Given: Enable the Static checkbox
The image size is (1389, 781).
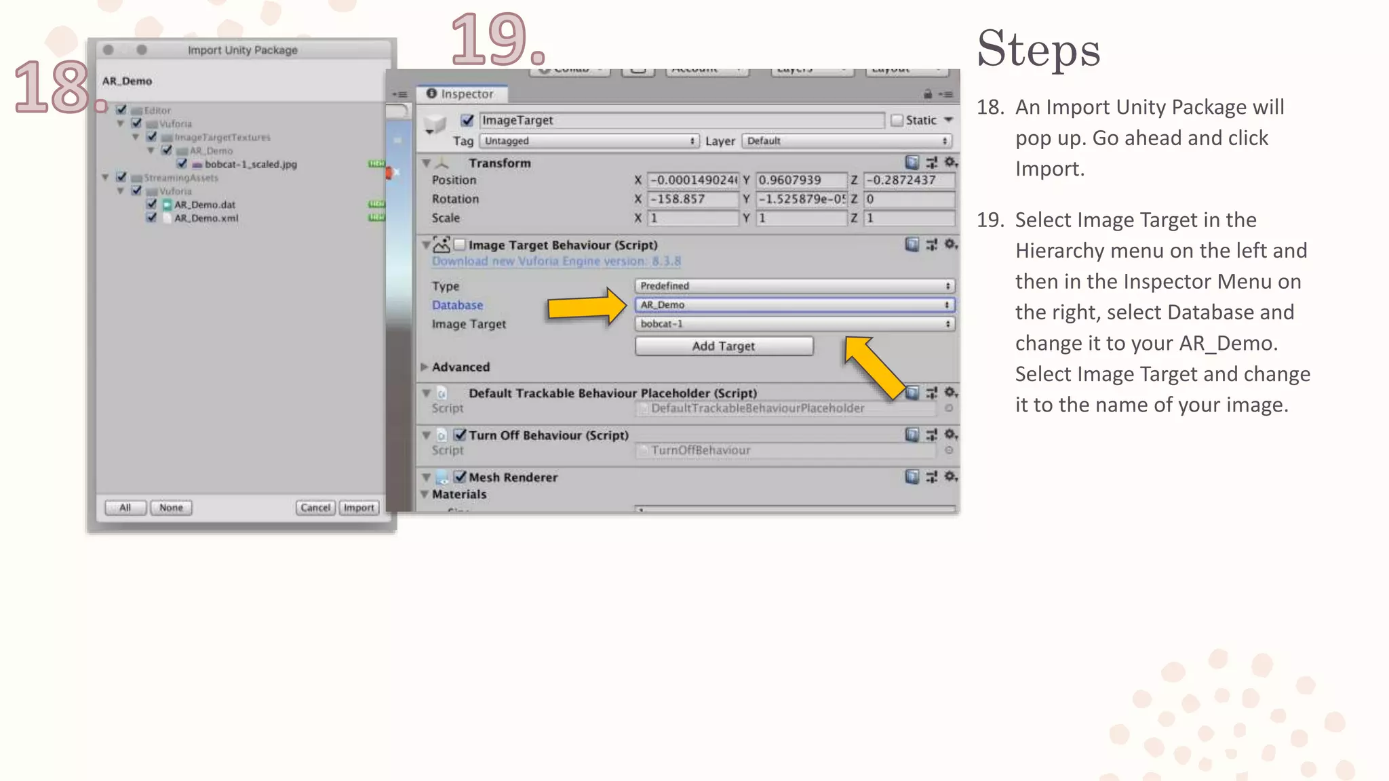Looking at the screenshot, I should click(897, 120).
